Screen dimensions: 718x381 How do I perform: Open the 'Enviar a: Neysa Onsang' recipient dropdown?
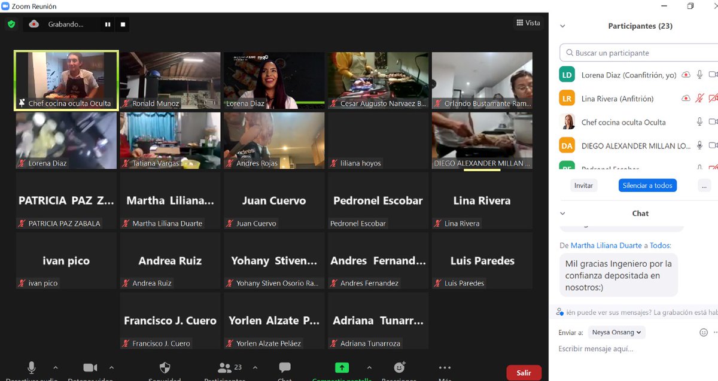616,332
